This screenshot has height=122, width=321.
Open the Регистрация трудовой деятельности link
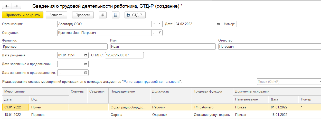pyautogui.click(x=151, y=82)
